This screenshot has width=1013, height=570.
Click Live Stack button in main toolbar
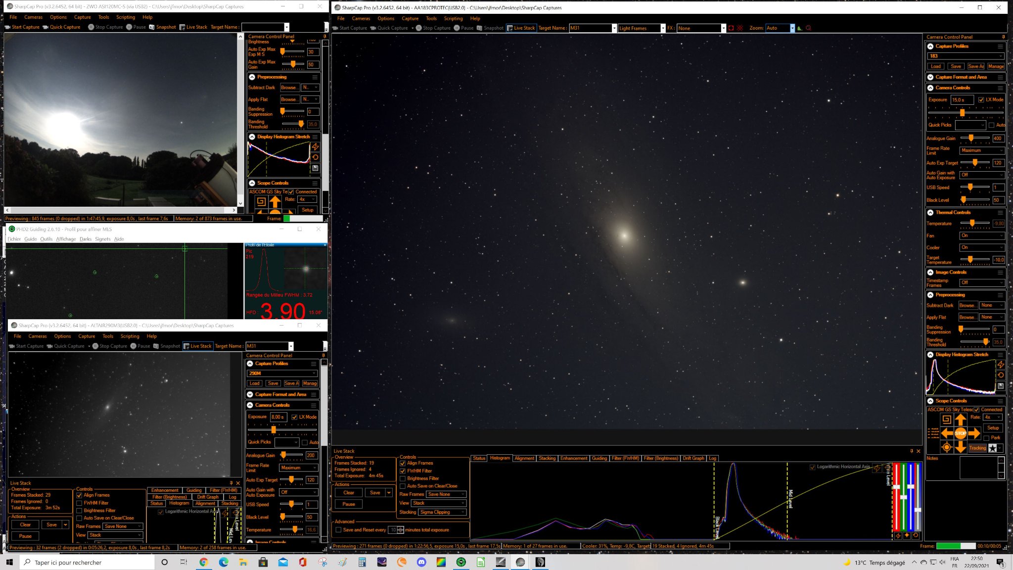[521, 28]
